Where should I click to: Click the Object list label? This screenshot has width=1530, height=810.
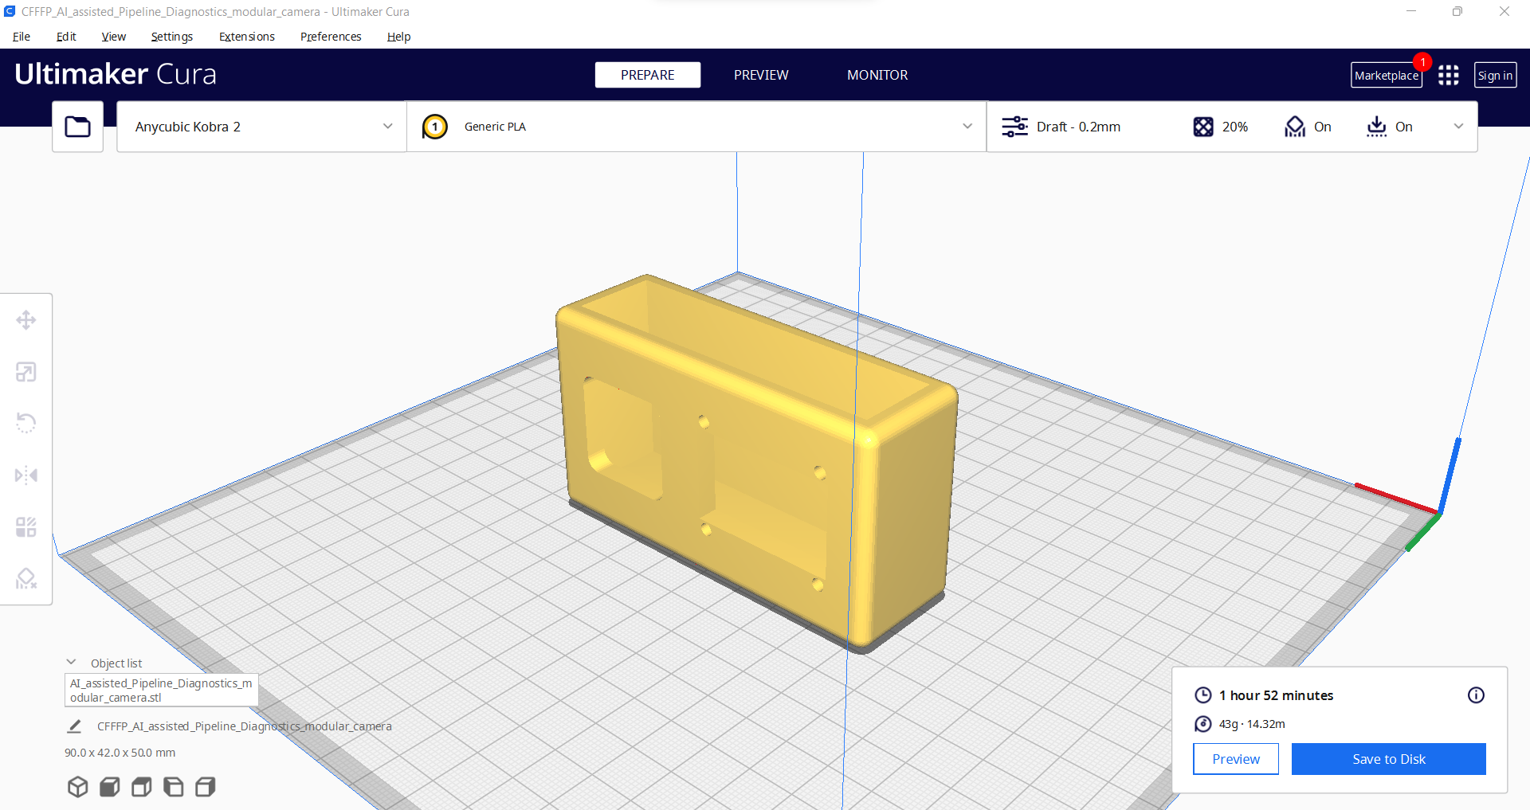tap(116, 663)
